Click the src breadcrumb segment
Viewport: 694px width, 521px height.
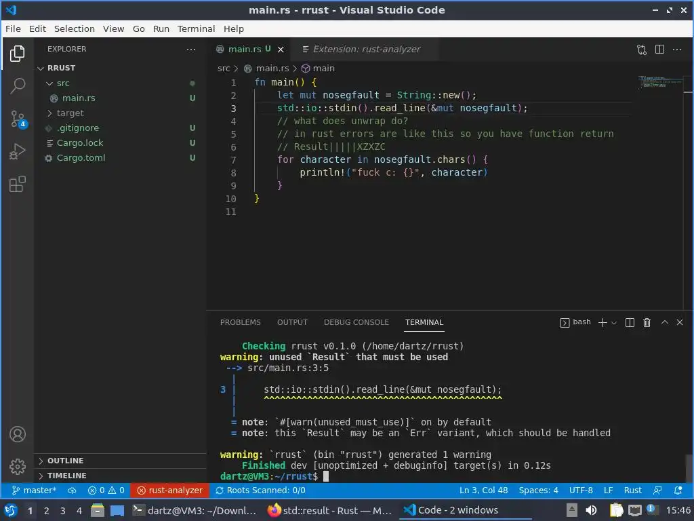coord(224,69)
